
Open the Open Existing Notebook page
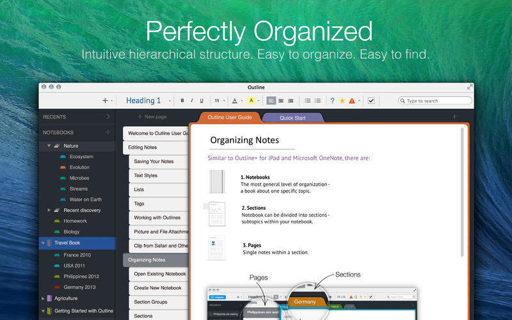pos(159,274)
